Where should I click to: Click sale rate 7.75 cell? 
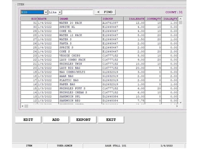[134, 101]
